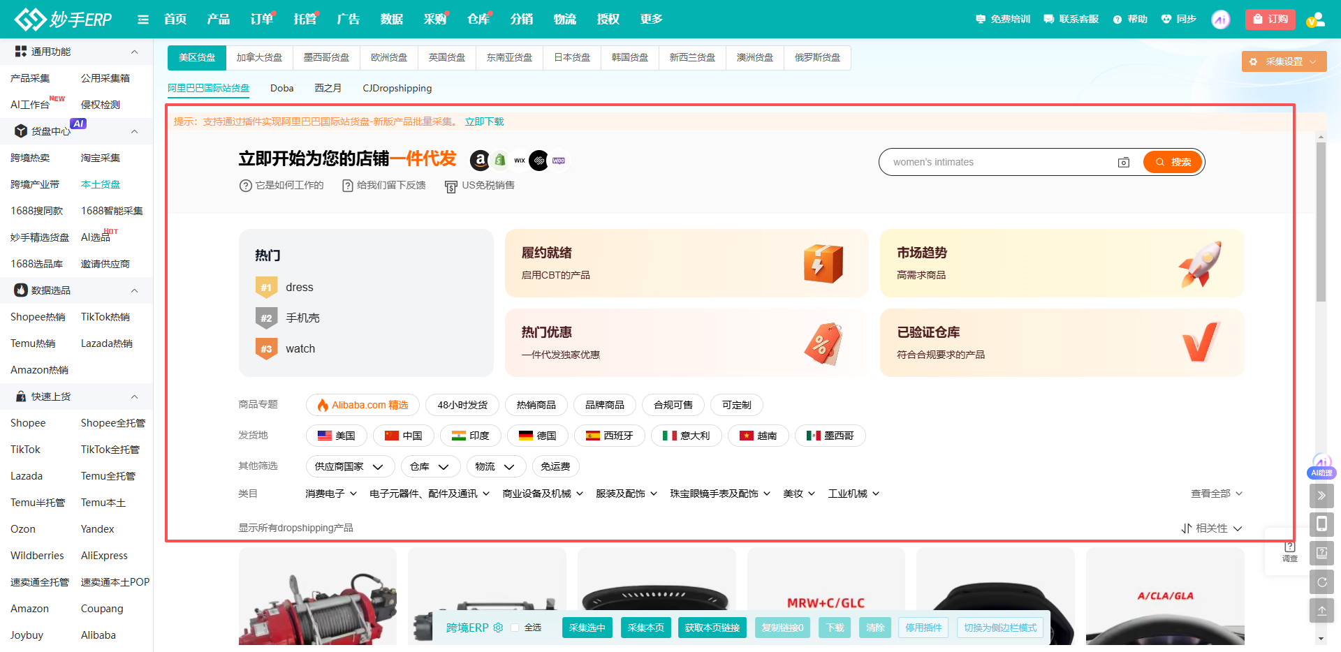
Task: Click the Shopify platform round icon
Action: (x=500, y=161)
